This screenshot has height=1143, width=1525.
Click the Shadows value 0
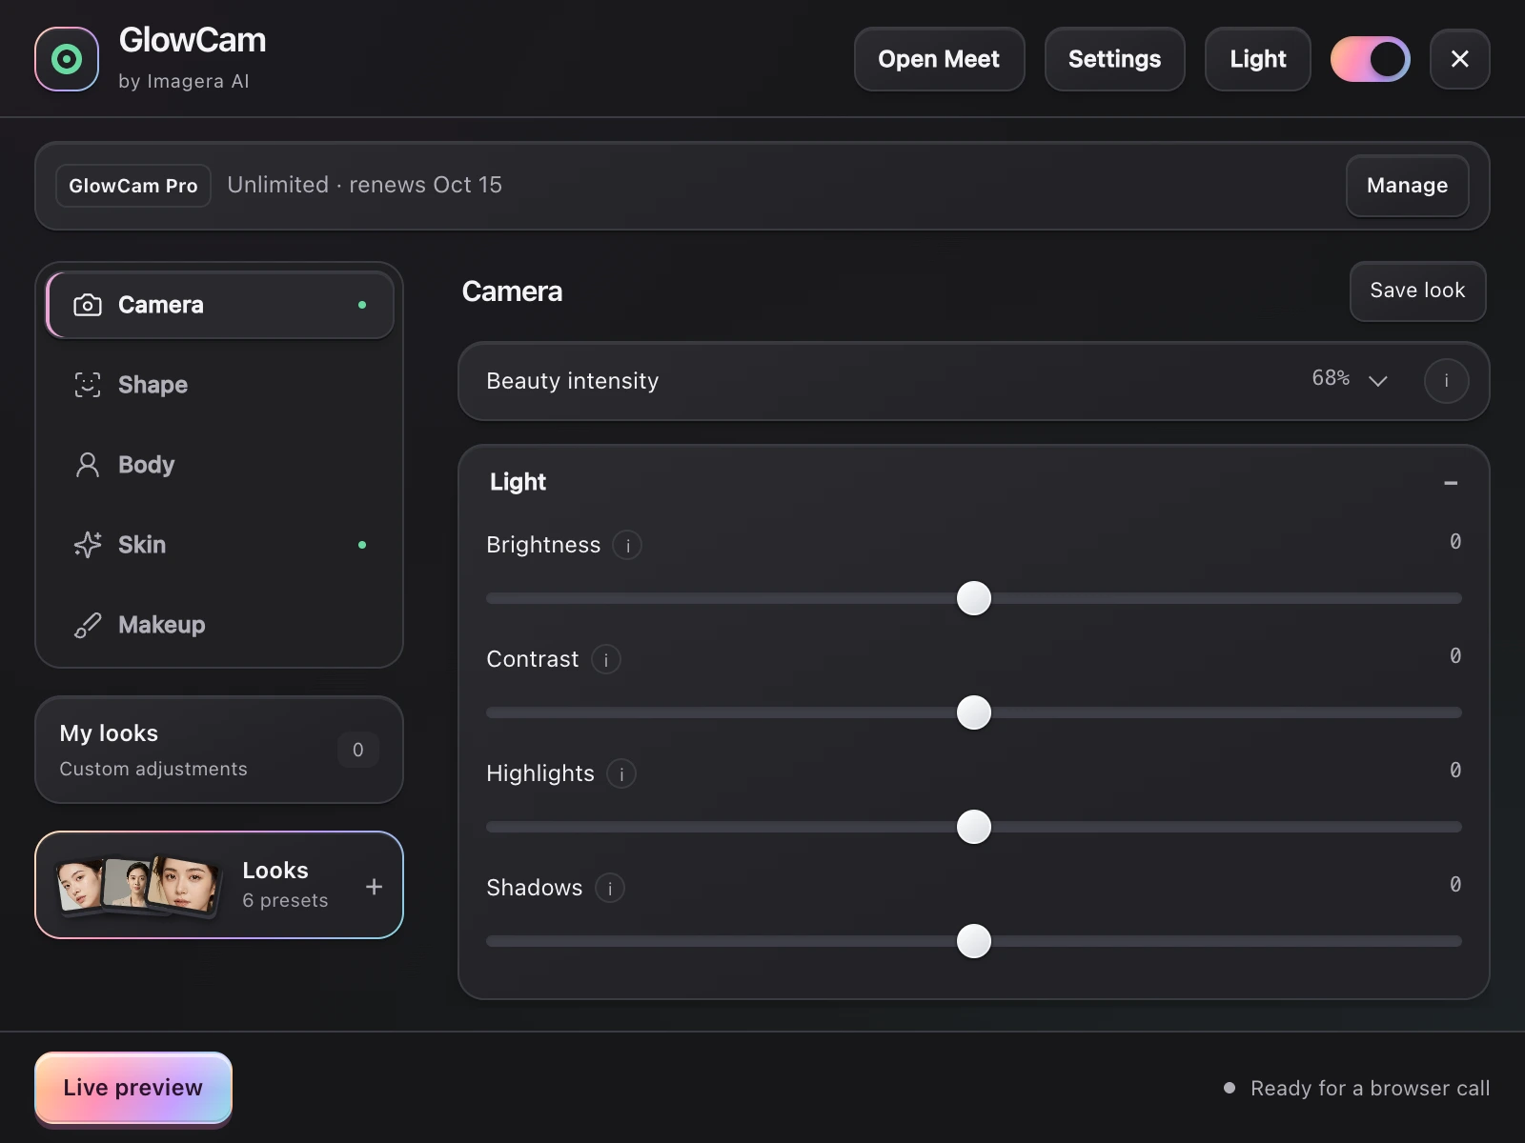tap(1455, 884)
